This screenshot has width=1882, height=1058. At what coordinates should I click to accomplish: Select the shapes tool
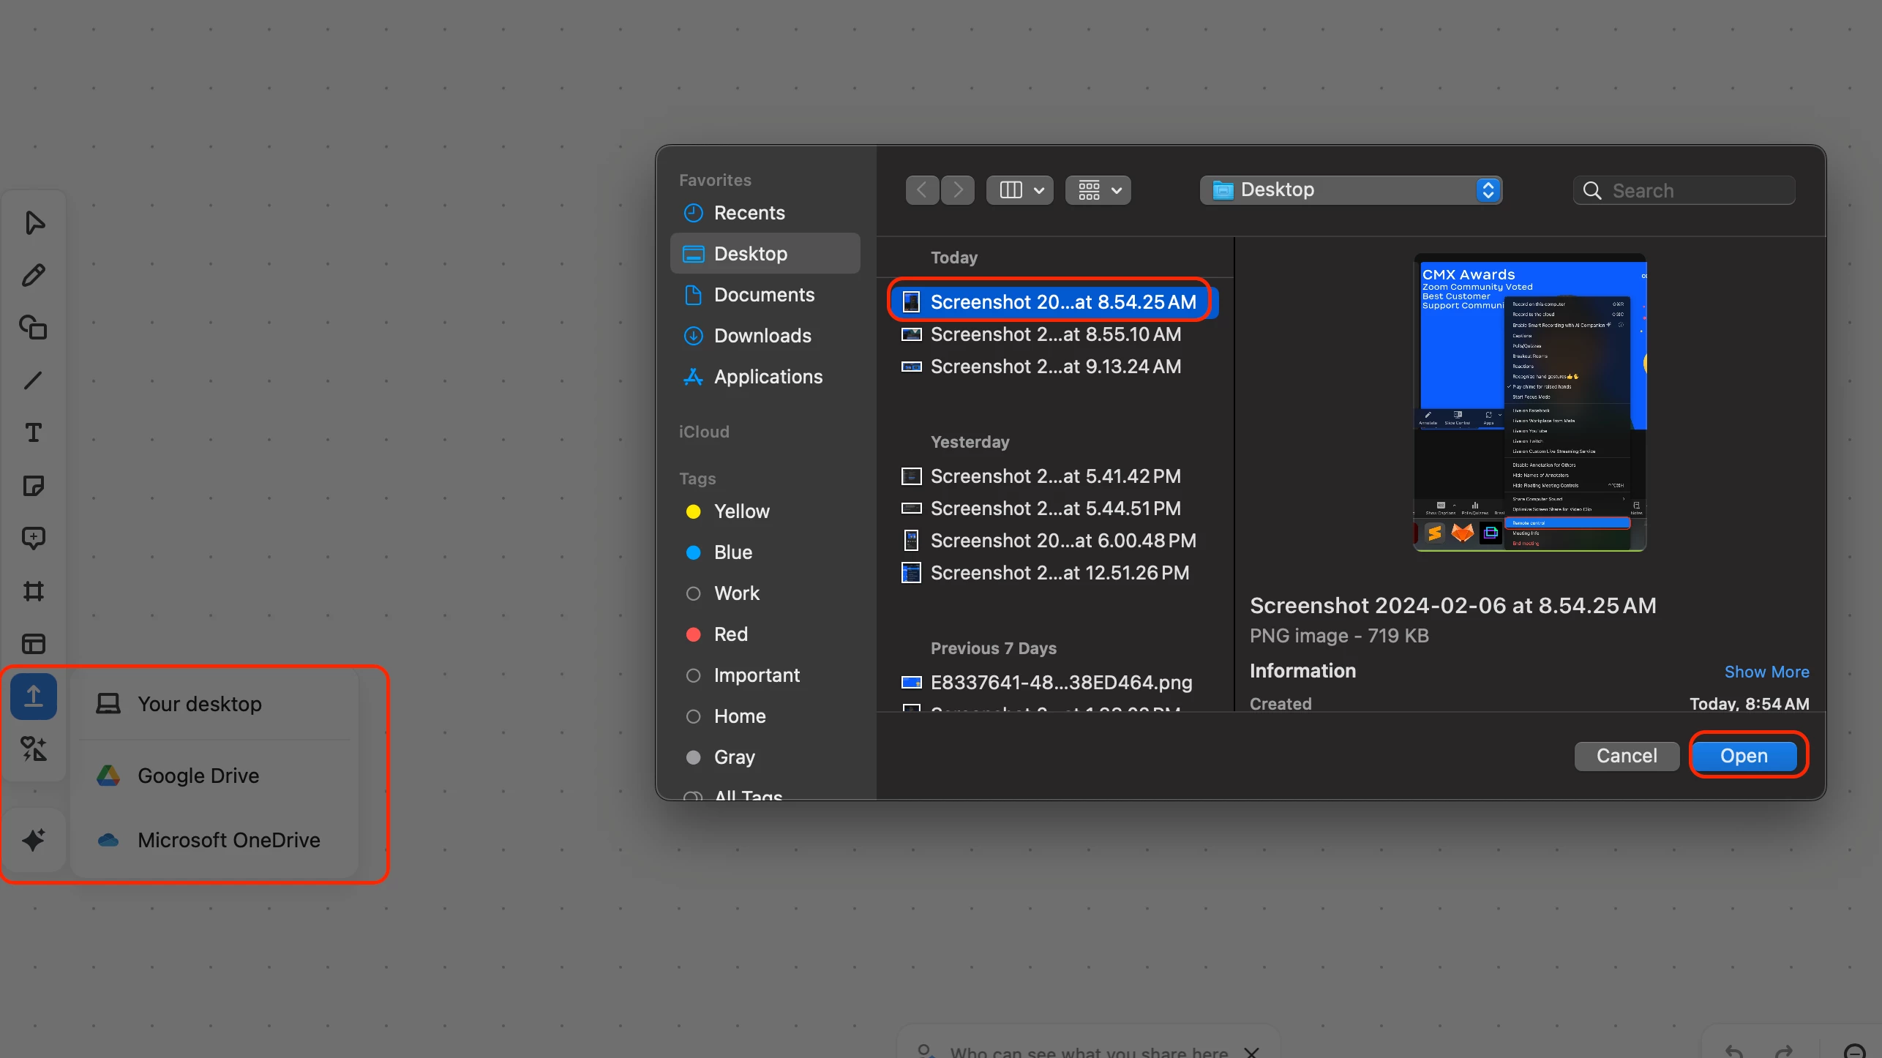point(34,328)
